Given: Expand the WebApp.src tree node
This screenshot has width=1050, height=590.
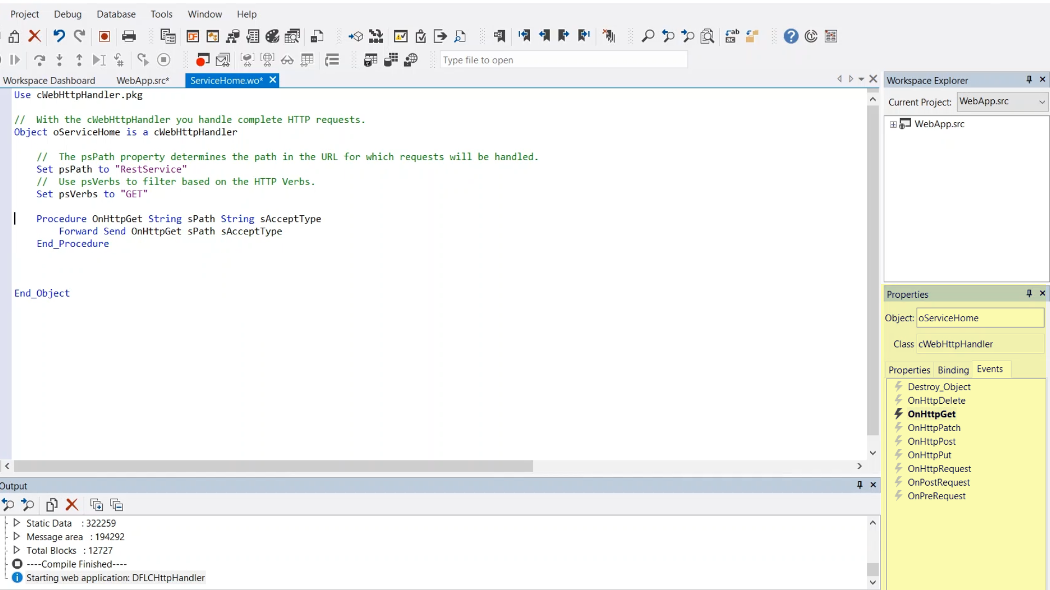Looking at the screenshot, I should (893, 125).
